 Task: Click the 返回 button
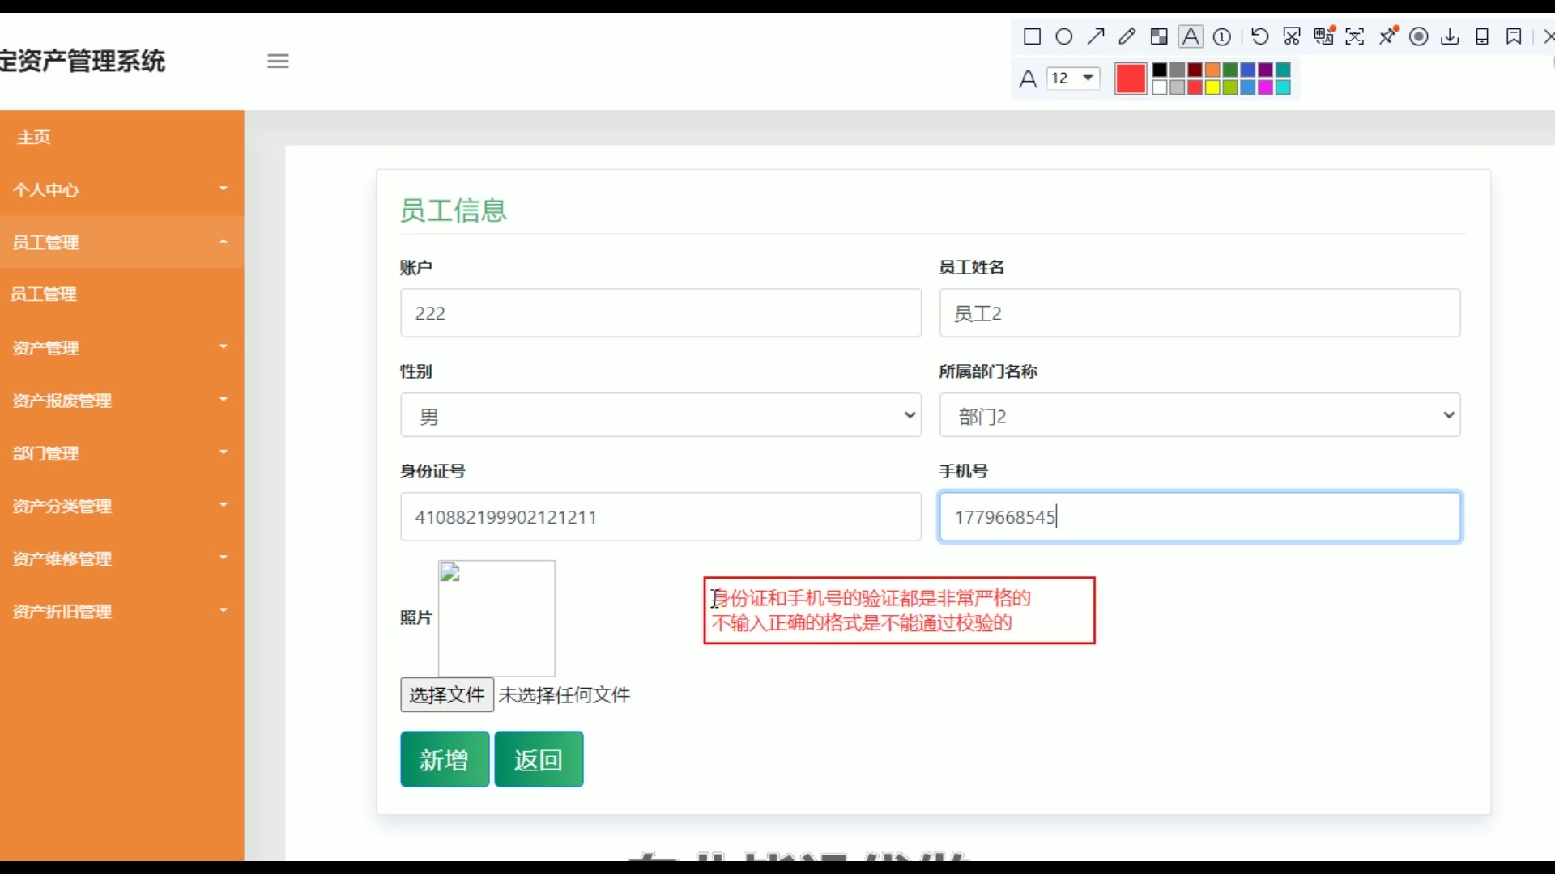click(x=539, y=759)
